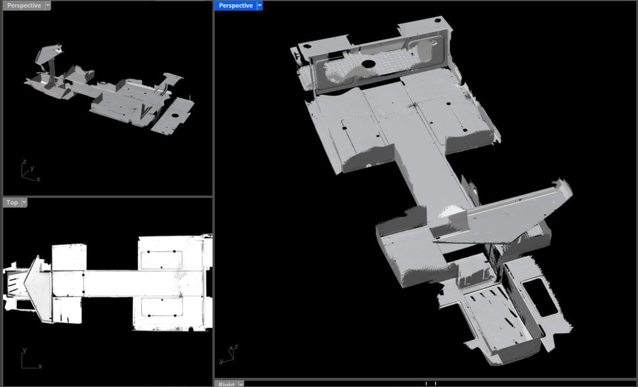Viewport: 638px width, 387px height.
Task: Select the circular hole in the scanned mesh
Action: [x=367, y=64]
